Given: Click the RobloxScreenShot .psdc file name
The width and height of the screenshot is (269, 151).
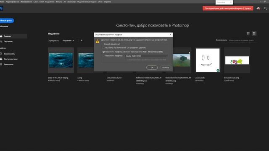Looking at the screenshot, I should point(148,79).
